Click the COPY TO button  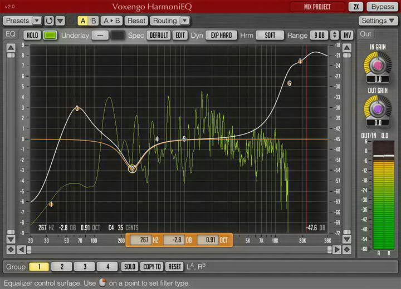tap(152, 267)
